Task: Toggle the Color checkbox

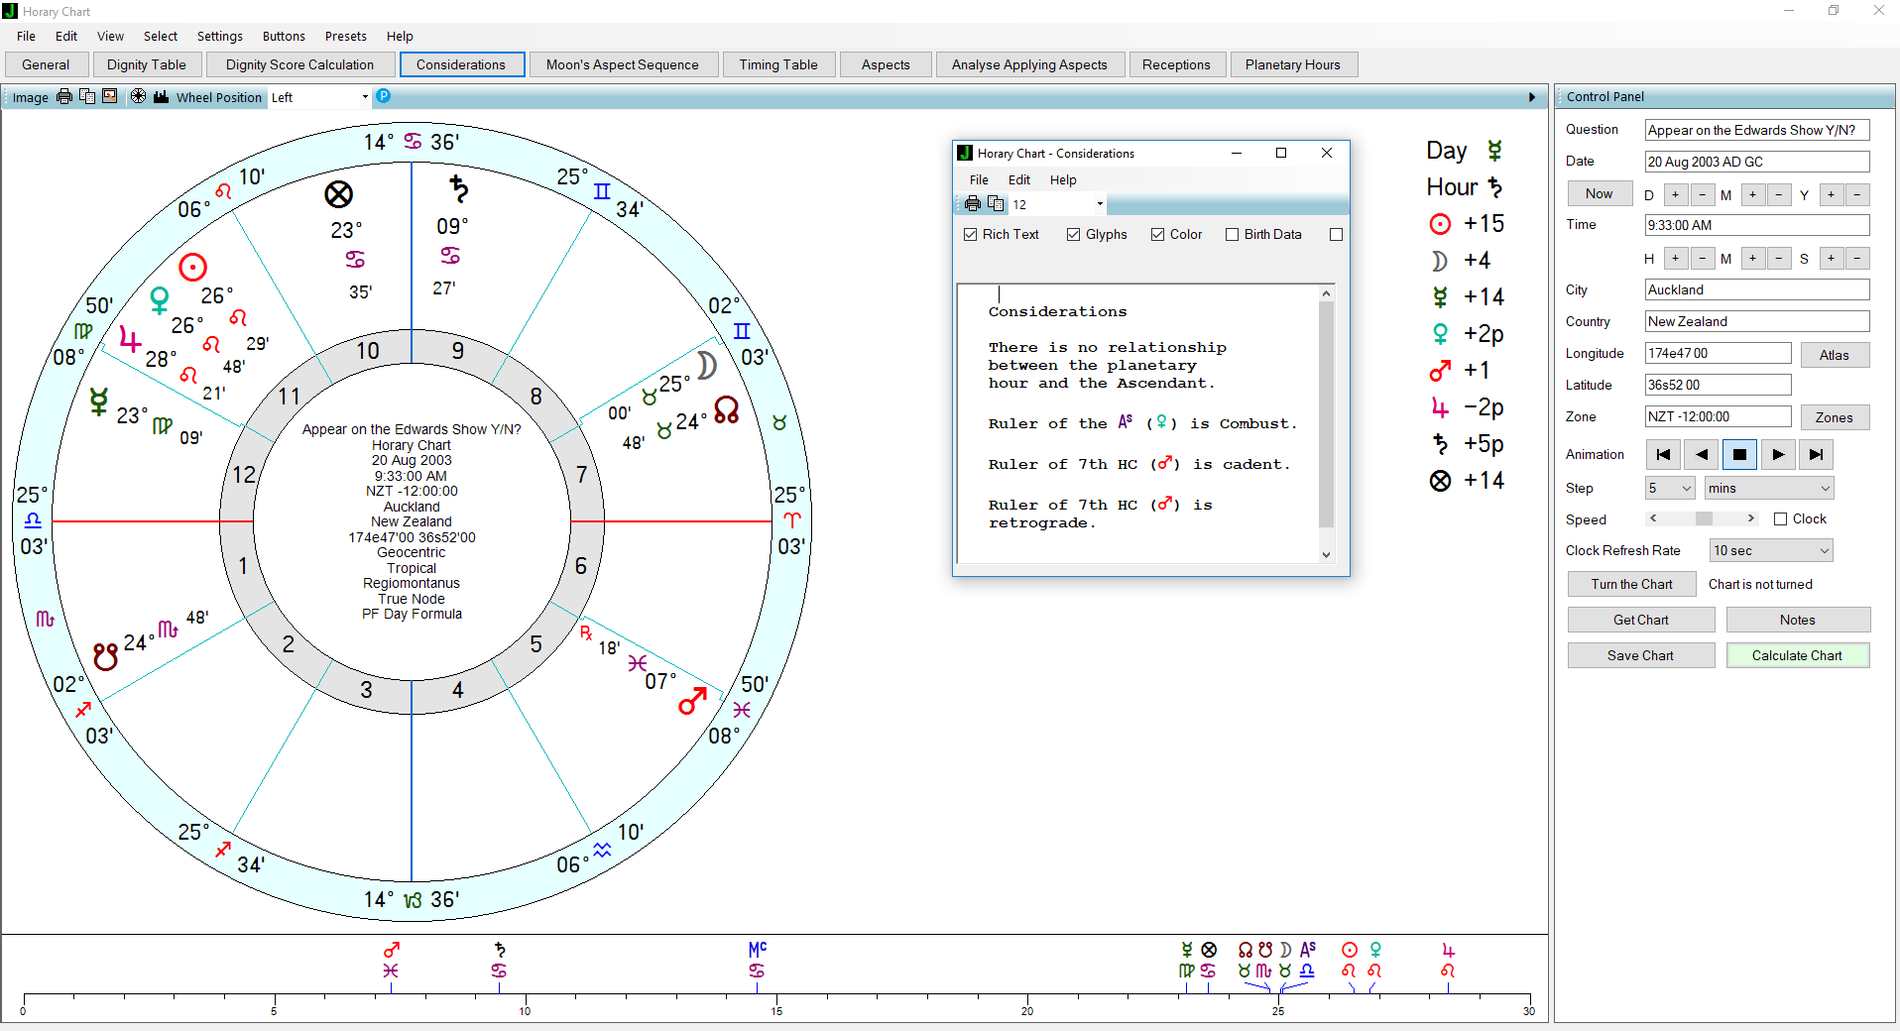Action: [1158, 234]
